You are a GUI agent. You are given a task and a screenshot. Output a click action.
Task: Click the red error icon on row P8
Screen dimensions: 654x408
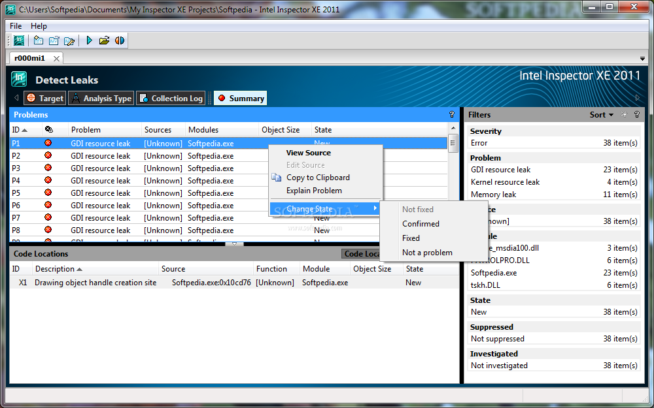48,230
